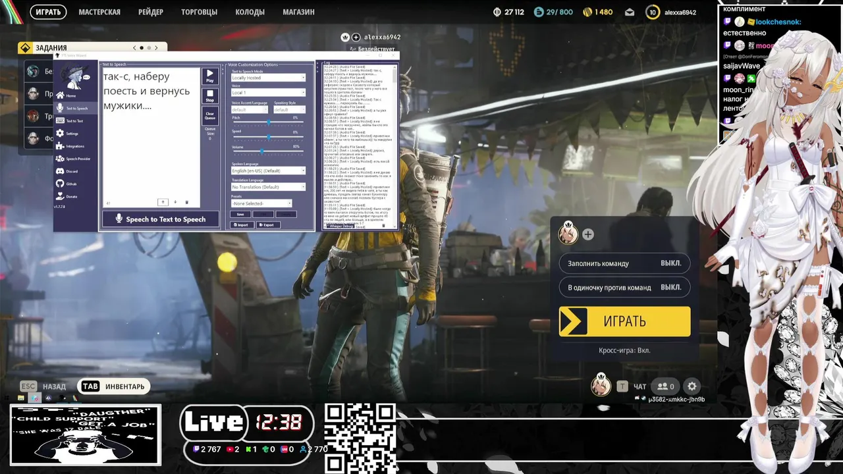The width and height of the screenshot is (843, 474).
Task: Click the Stop button in Text to Speech
Action: tap(210, 96)
